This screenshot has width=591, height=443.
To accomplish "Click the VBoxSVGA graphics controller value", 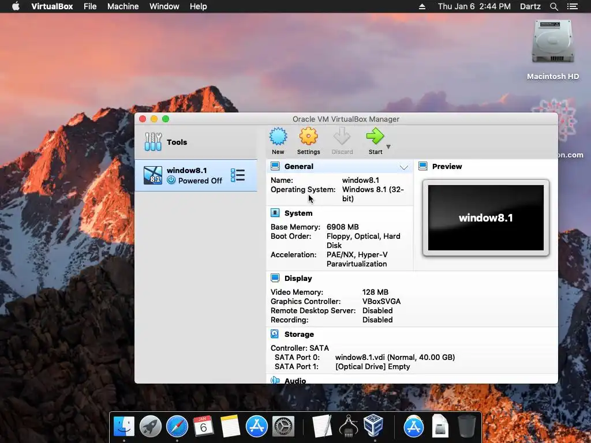I will point(381,301).
